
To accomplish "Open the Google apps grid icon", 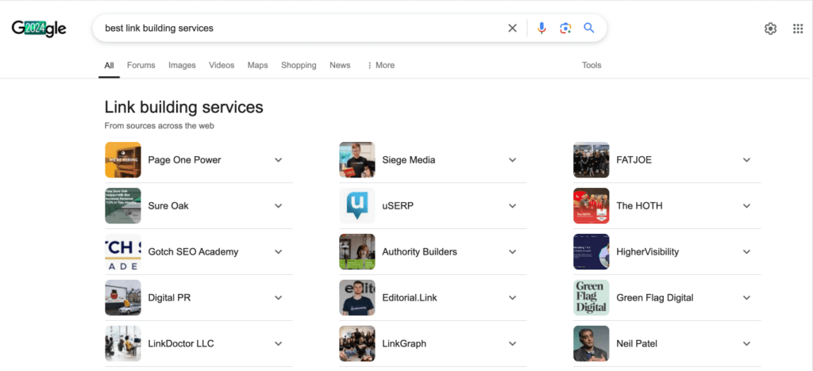I will (798, 29).
